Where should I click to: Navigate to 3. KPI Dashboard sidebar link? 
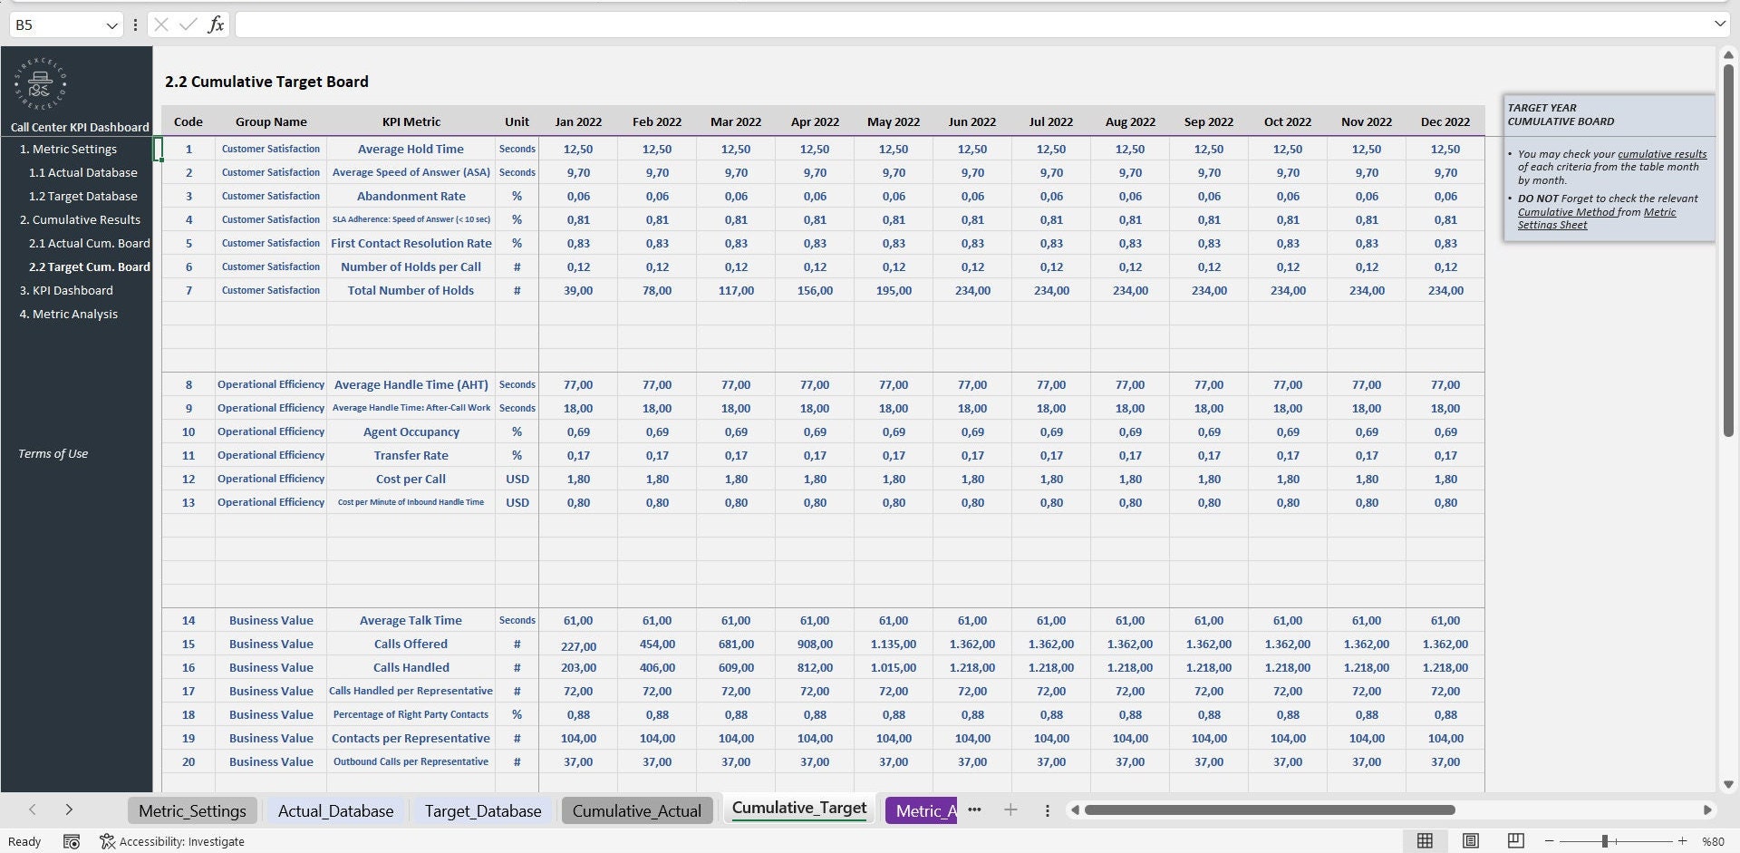point(66,290)
